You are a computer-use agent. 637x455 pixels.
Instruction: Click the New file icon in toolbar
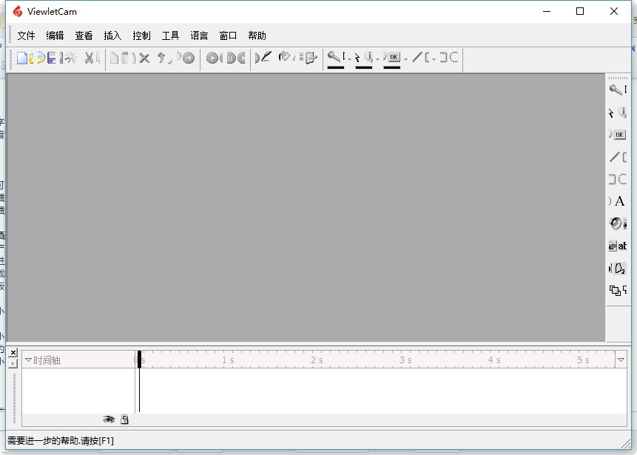pyautogui.click(x=22, y=58)
